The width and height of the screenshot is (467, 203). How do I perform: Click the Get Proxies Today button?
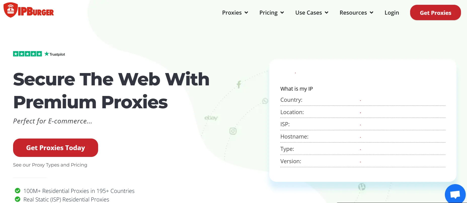[x=56, y=148]
